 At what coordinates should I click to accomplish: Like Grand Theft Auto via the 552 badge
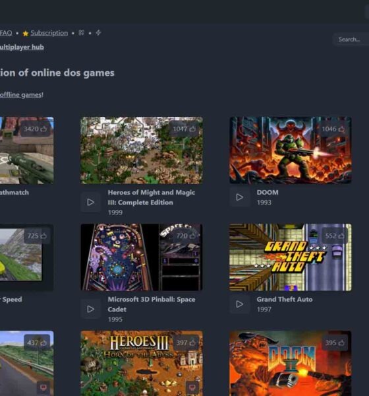(x=335, y=236)
